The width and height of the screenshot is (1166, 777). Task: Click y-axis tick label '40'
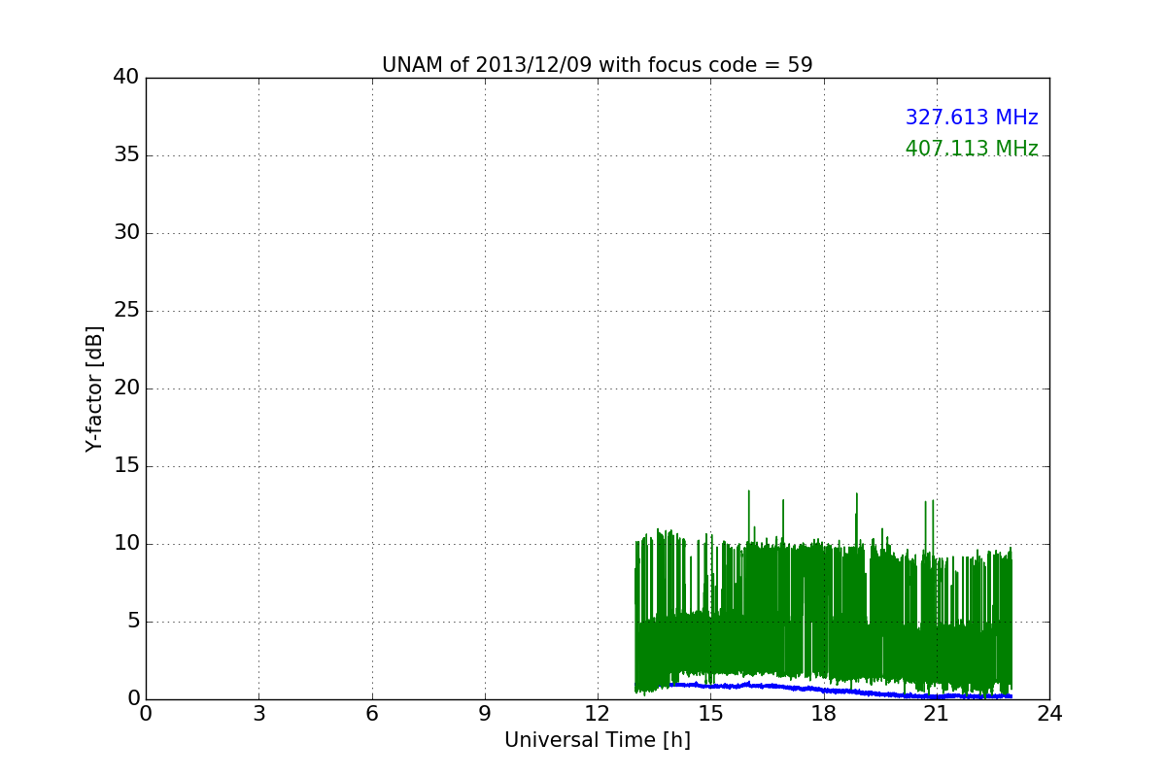[x=126, y=77]
